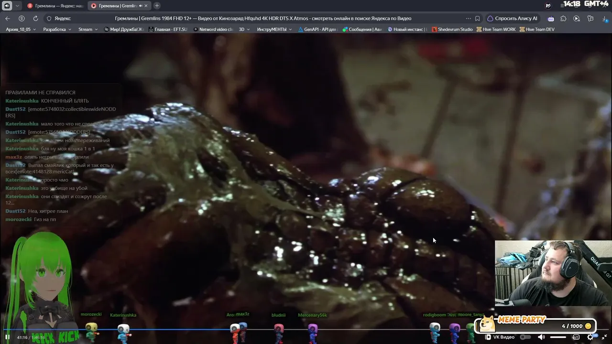Expand the 3D bookmarks folder
The height and width of the screenshot is (344, 612).
[x=244, y=30]
